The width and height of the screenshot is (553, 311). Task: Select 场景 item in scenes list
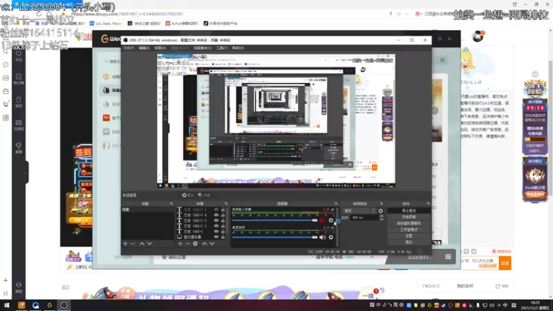(147, 209)
